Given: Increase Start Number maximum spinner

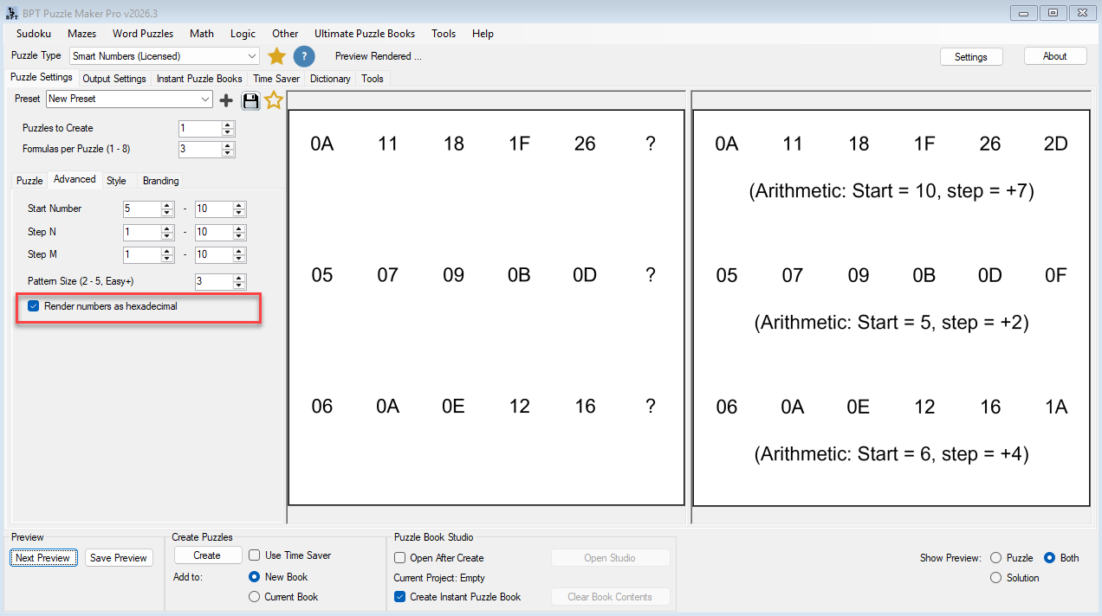Looking at the screenshot, I should [239, 205].
